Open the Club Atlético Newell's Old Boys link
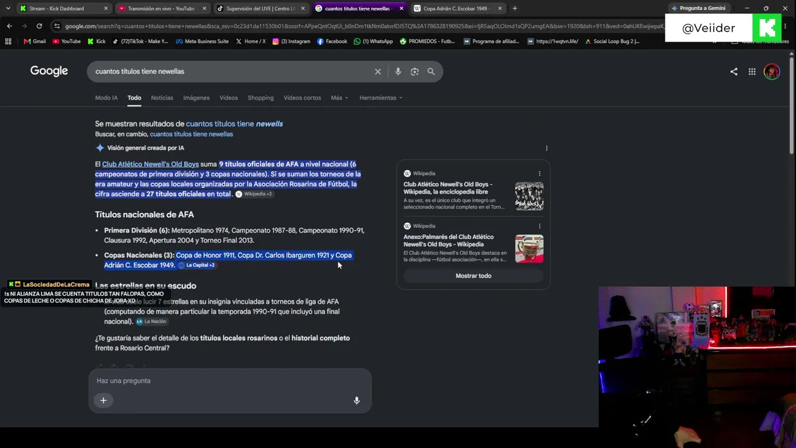The image size is (796, 448). (x=150, y=164)
